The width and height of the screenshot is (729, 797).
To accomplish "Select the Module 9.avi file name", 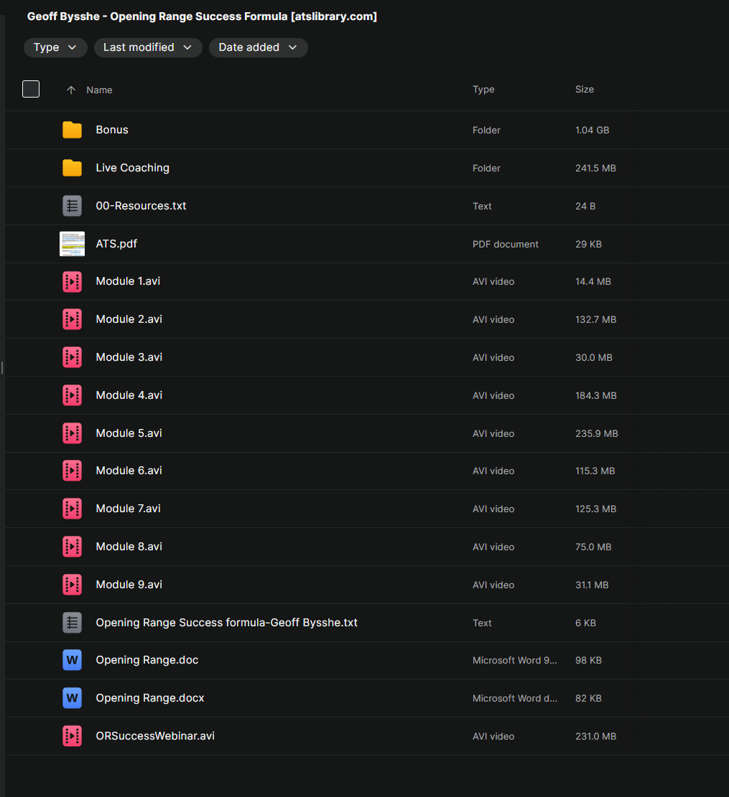I will (x=129, y=585).
